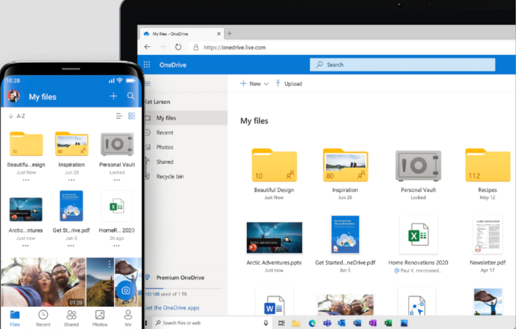Click the OneDrive header title
Image resolution: width=516 pixels, height=329 pixels.
pos(173,65)
